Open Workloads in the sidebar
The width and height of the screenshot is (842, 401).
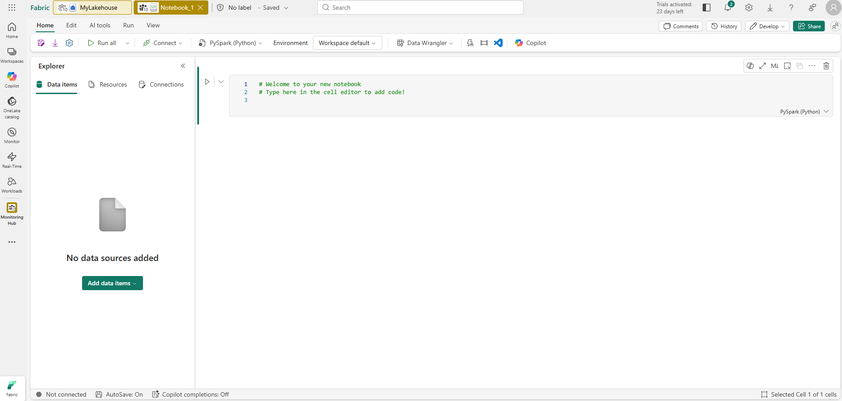click(12, 185)
